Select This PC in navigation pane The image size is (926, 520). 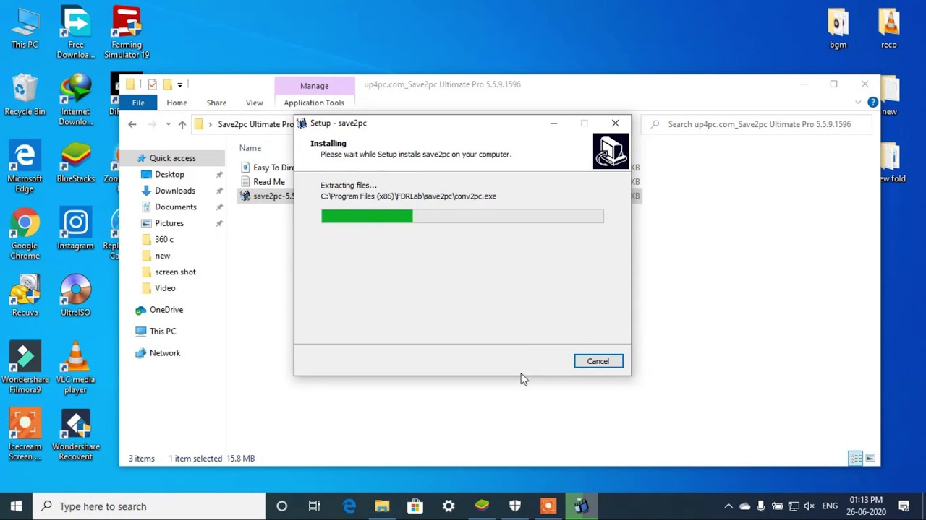(x=162, y=331)
